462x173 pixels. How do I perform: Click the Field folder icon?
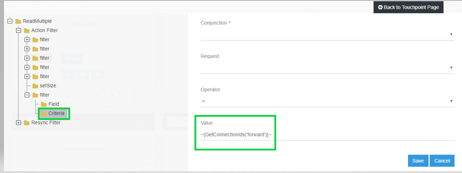pyautogui.click(x=44, y=104)
